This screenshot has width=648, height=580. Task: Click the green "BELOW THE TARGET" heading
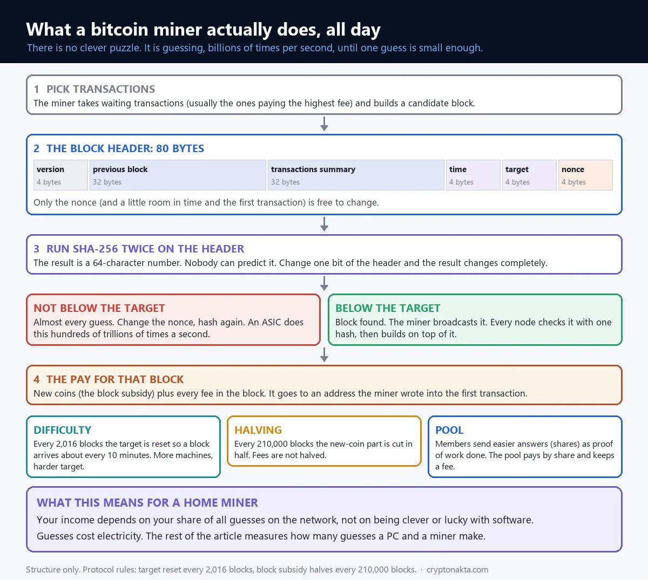(x=388, y=308)
